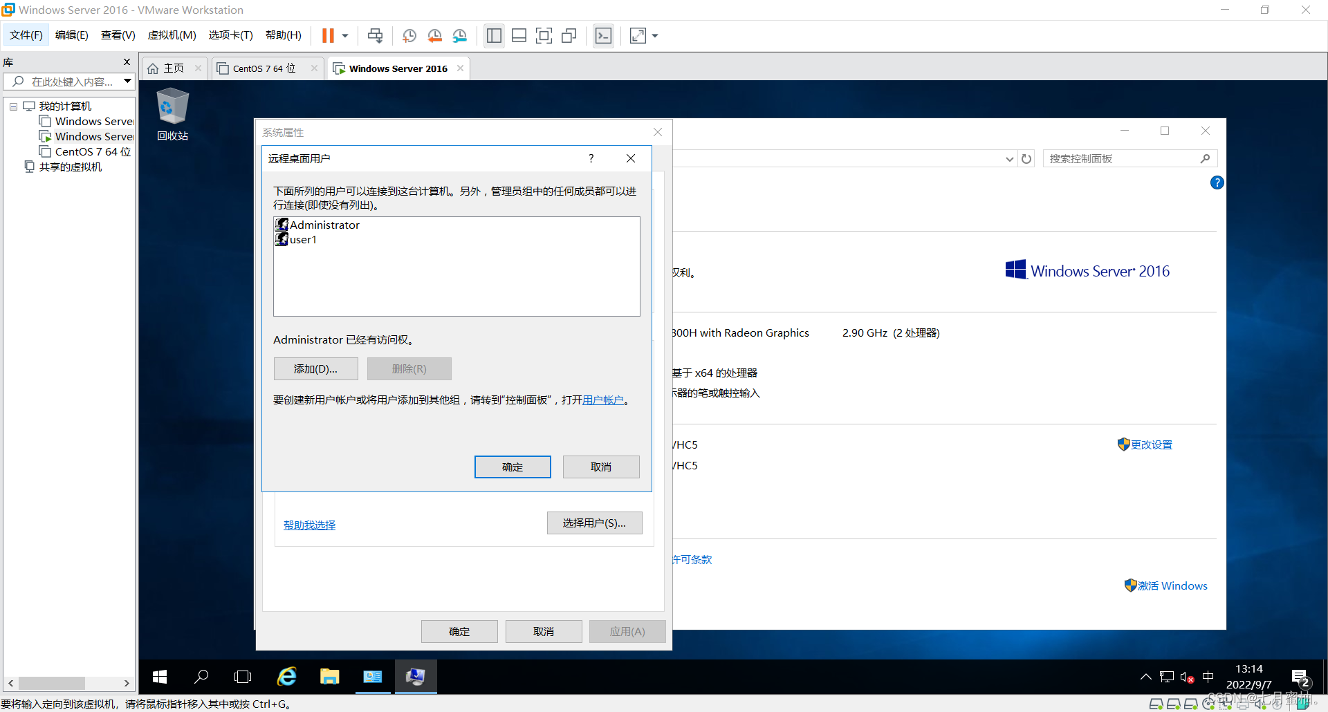Click the stretch guest display icon

coord(638,35)
